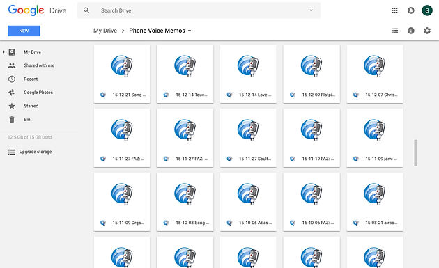Click the small file-type icon beside 15-12-09 Flatpi

(293, 95)
